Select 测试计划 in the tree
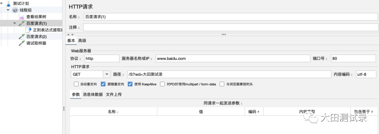This screenshot has height=134, width=379. [21, 3]
